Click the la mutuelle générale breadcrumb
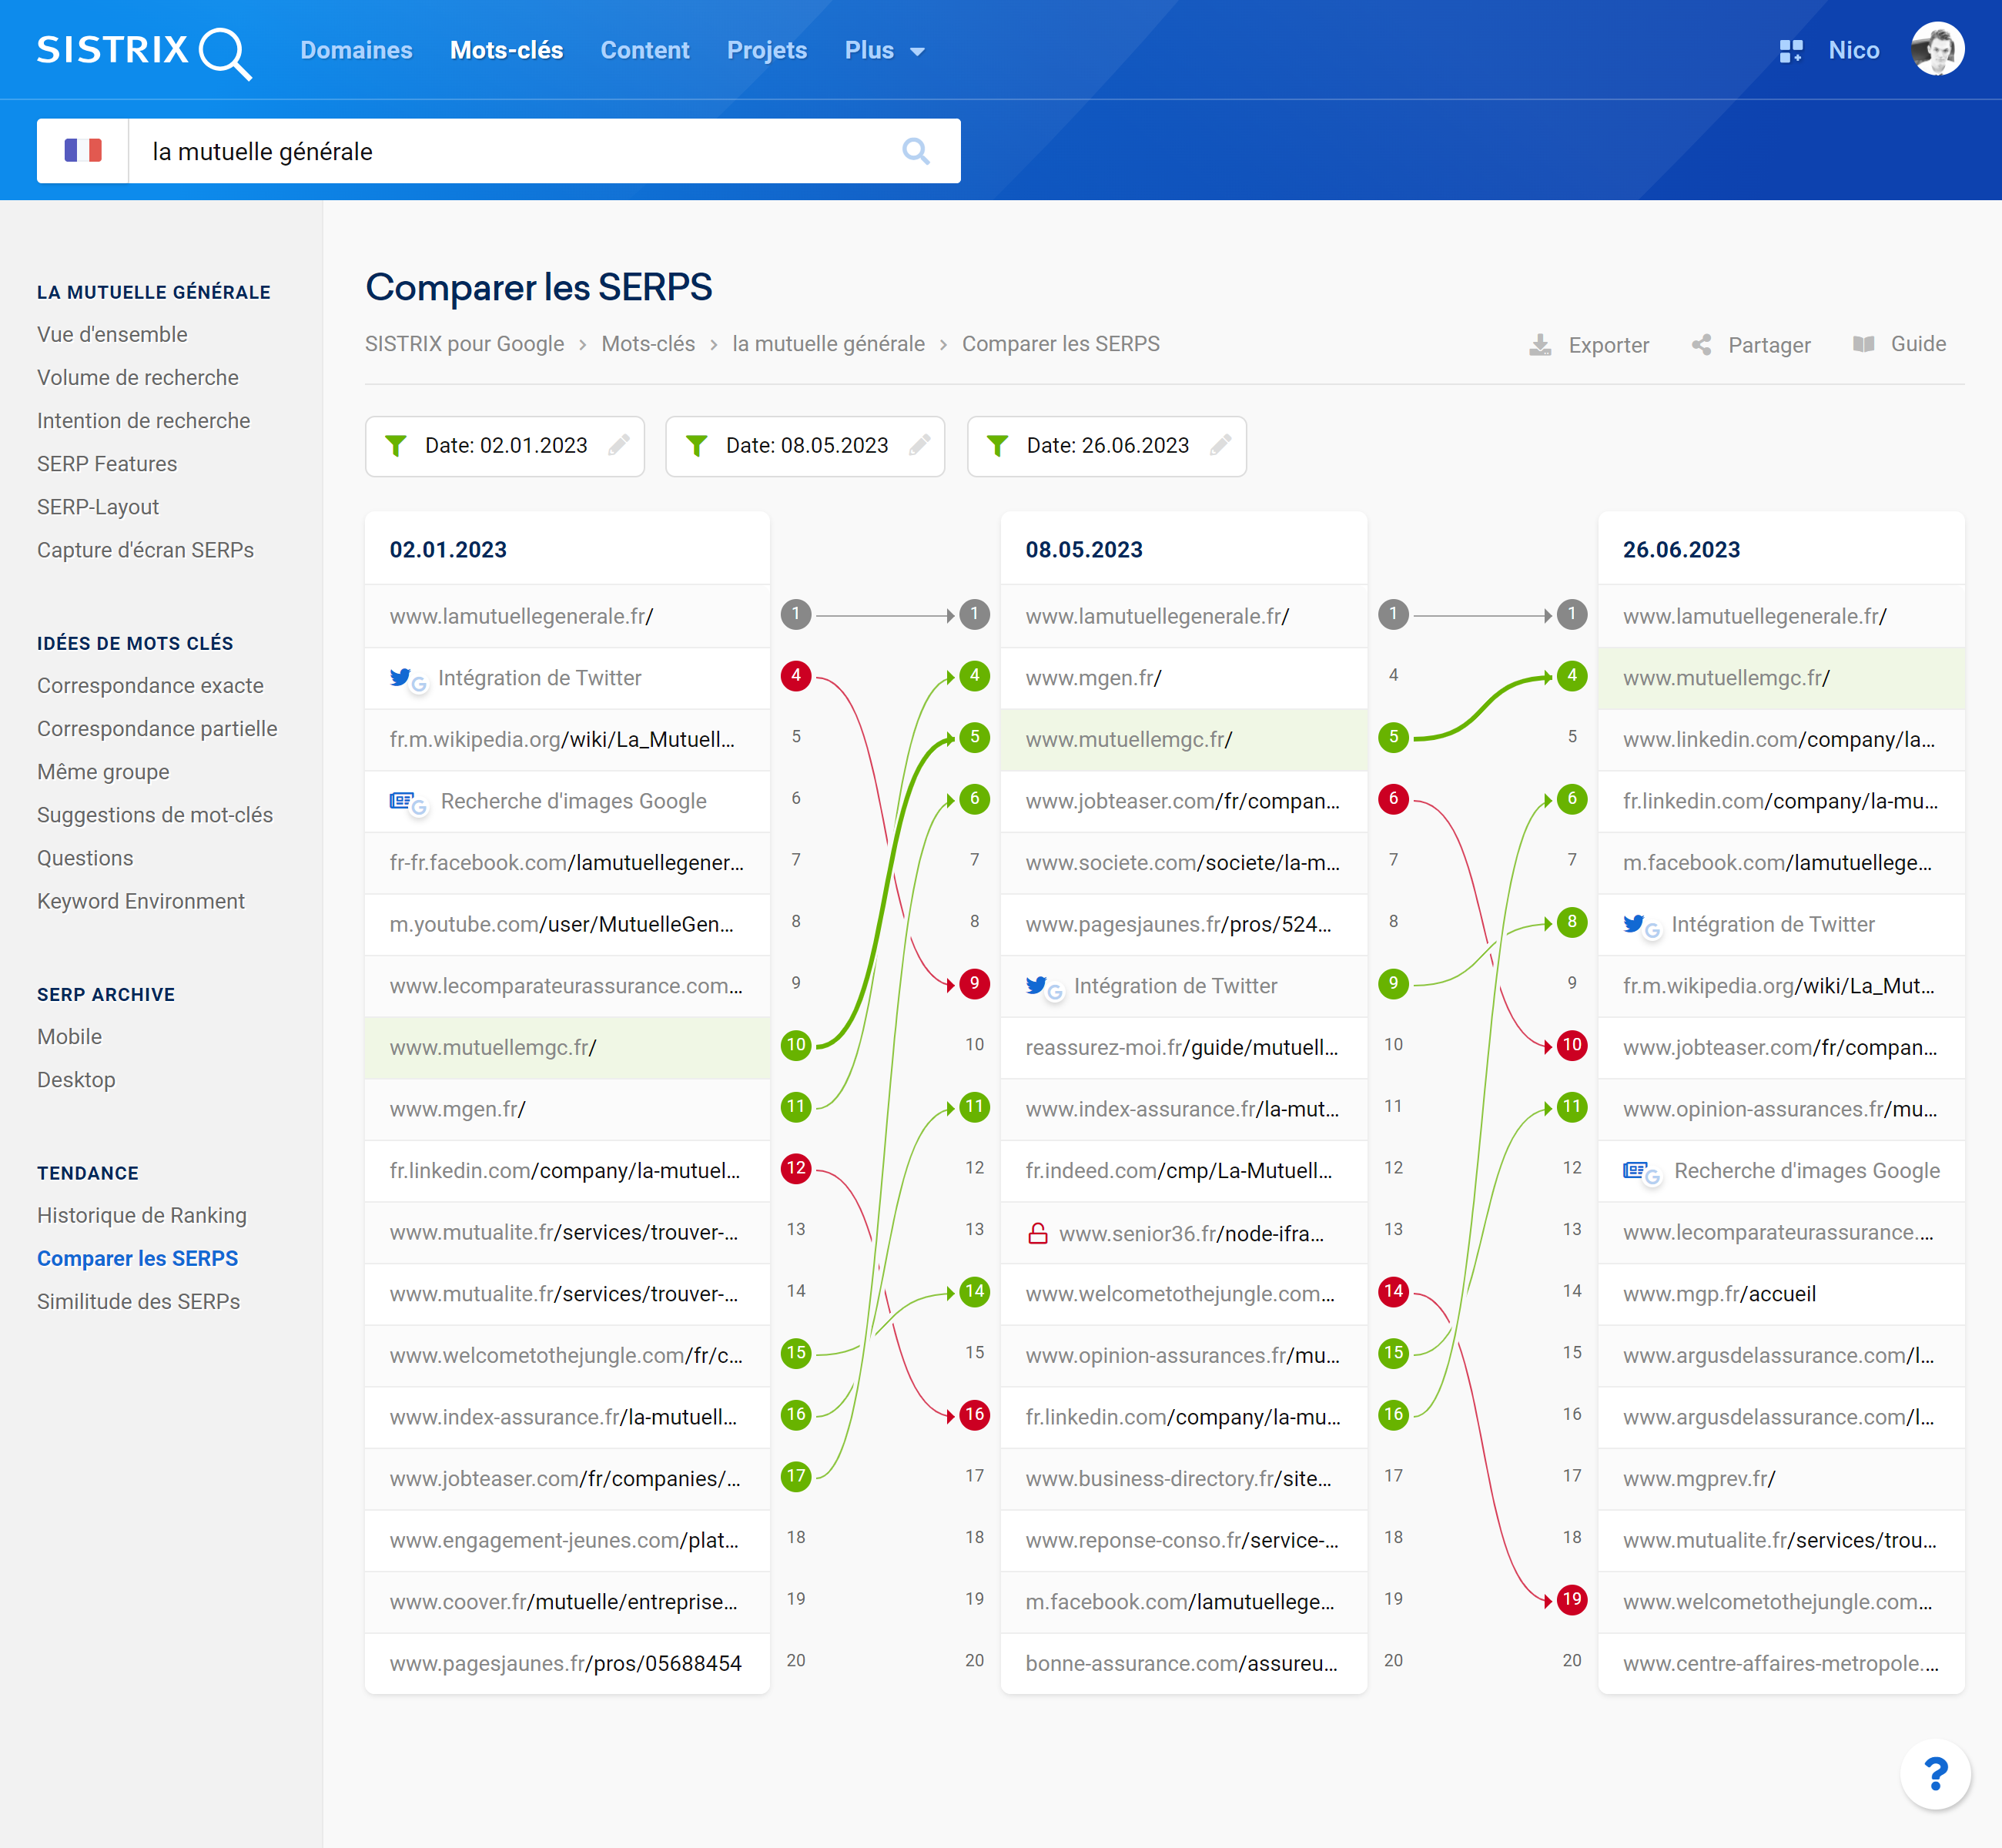2002x1848 pixels. tap(828, 344)
